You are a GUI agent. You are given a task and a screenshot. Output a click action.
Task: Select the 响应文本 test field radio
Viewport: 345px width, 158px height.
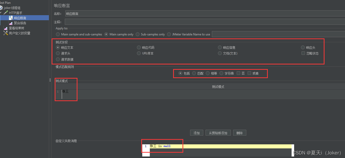58,47
